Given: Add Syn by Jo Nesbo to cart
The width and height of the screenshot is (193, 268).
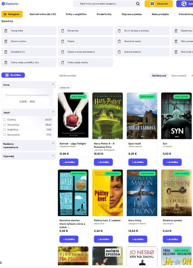Looking at the screenshot, I should (x=172, y=162).
